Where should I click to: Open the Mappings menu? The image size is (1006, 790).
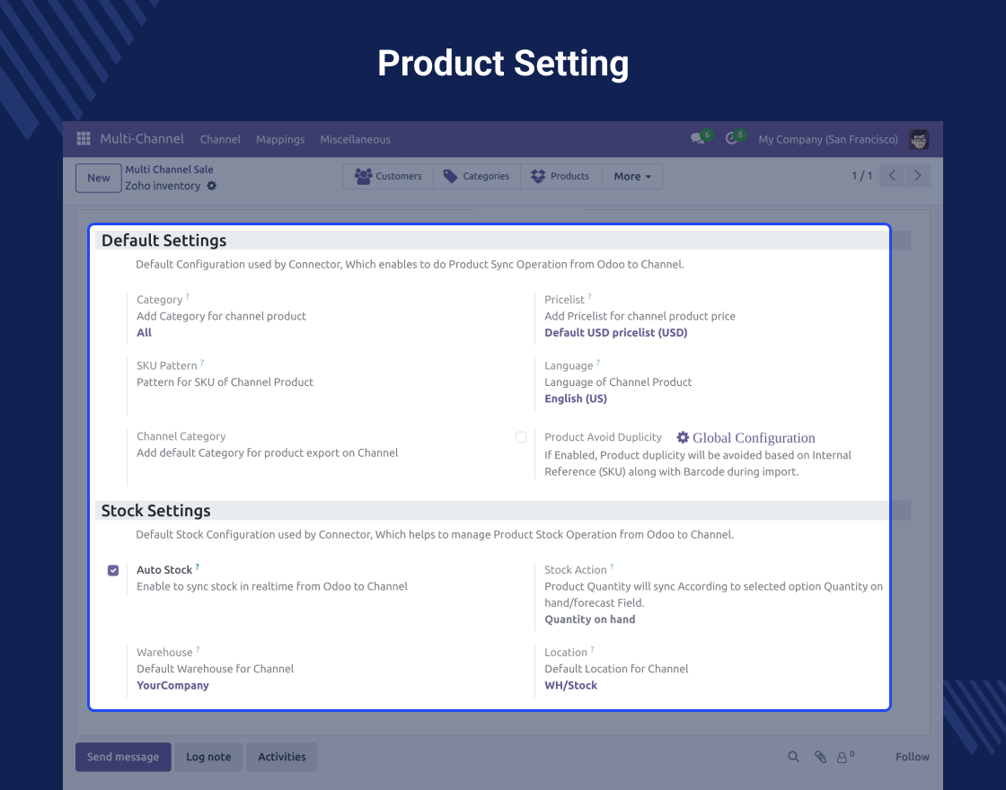coord(280,139)
